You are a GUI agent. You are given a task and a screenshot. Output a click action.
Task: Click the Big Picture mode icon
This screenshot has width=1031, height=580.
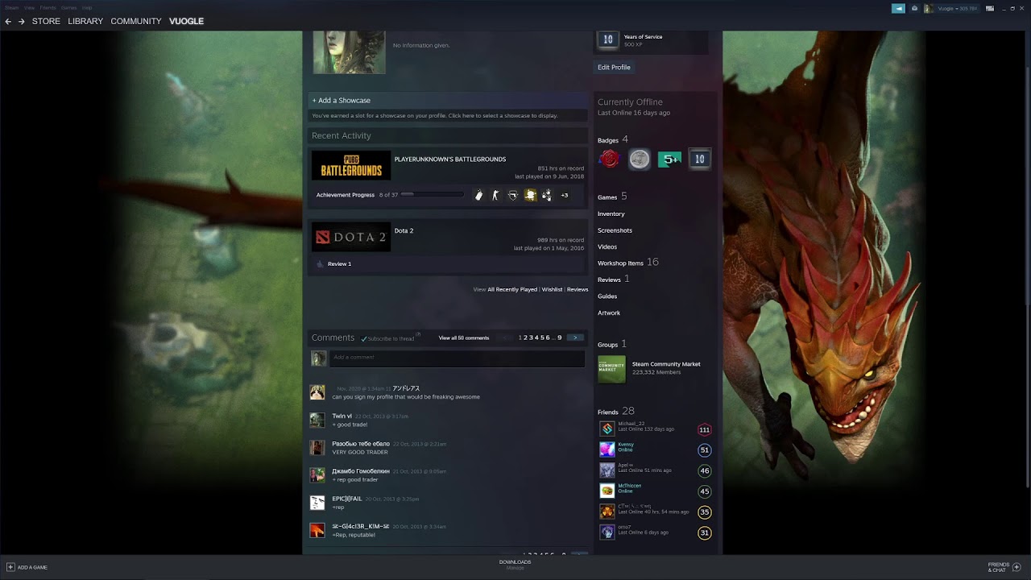[990, 8]
